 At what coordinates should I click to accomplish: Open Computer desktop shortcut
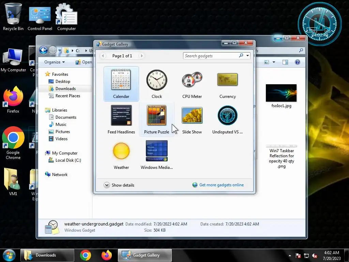pyautogui.click(x=66, y=17)
